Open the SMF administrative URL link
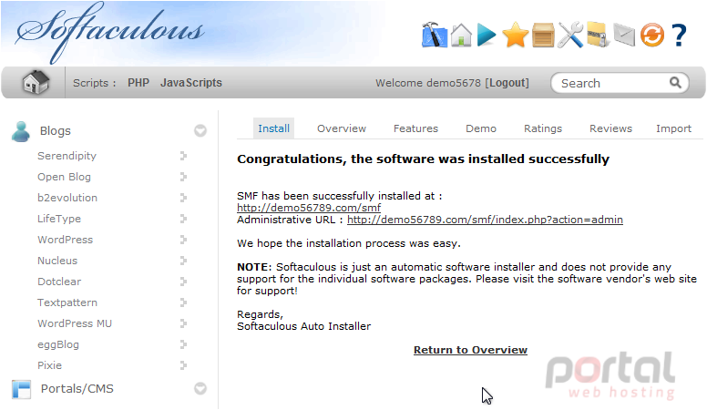 click(x=486, y=220)
